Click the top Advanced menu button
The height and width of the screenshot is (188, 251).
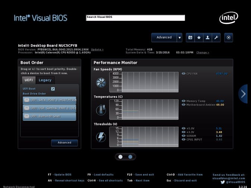[164, 38]
